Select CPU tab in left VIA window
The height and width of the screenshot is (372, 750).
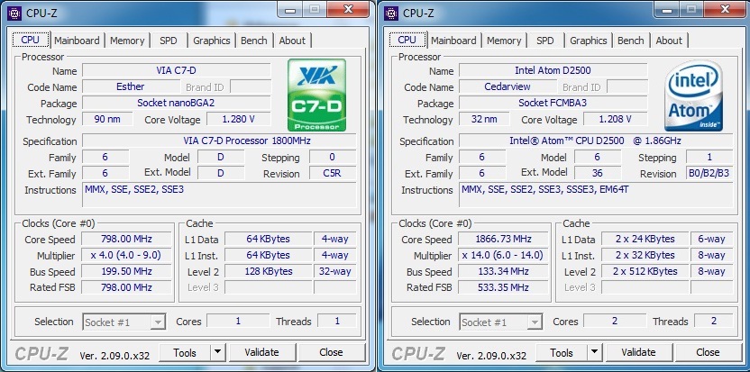(x=31, y=40)
